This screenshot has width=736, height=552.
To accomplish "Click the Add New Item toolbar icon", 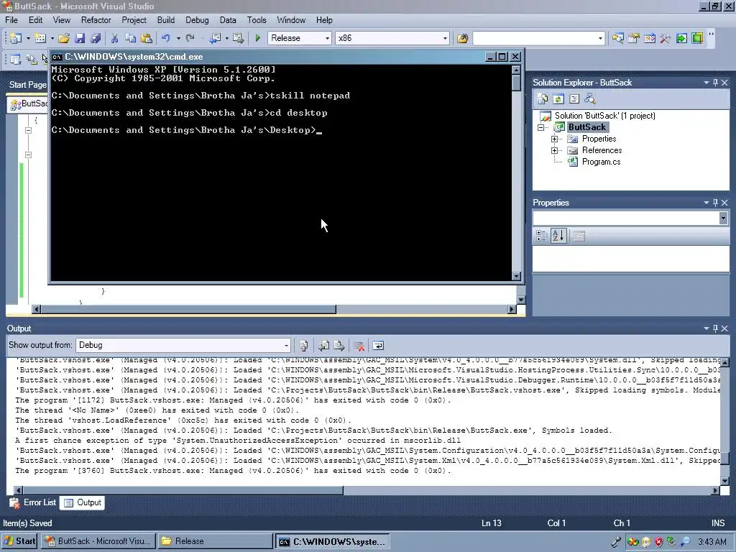I will 40,38.
